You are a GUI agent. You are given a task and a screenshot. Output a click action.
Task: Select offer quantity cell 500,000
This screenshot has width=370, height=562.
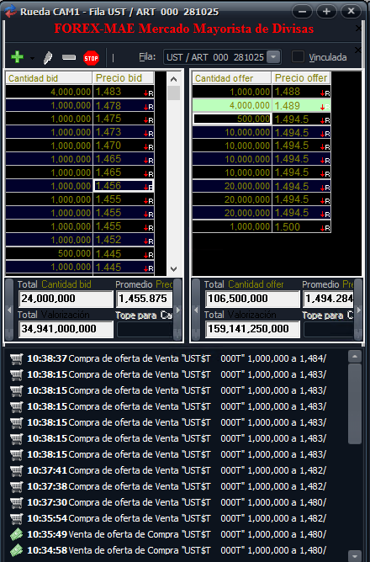click(x=232, y=119)
